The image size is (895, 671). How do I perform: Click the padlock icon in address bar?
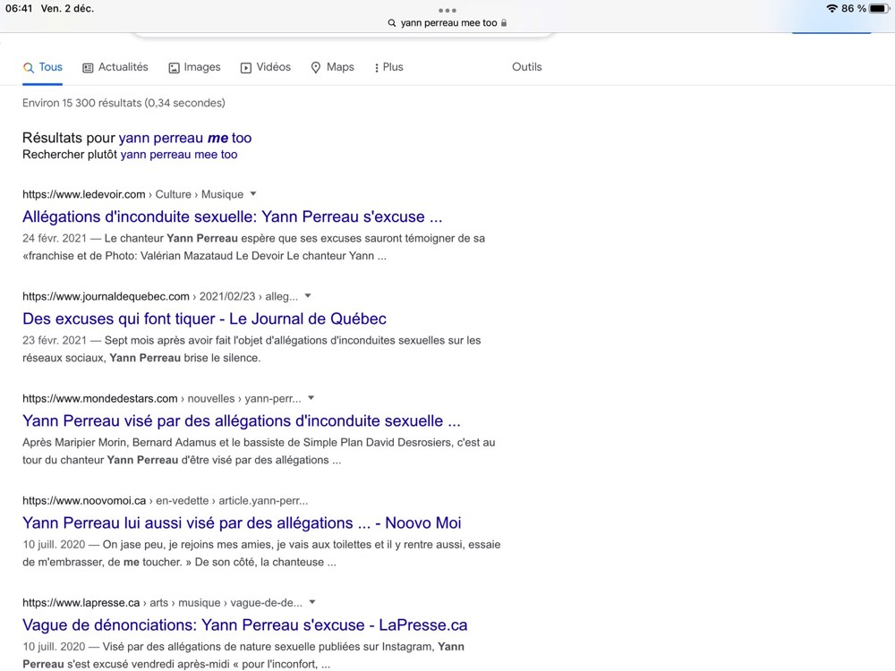(x=504, y=23)
